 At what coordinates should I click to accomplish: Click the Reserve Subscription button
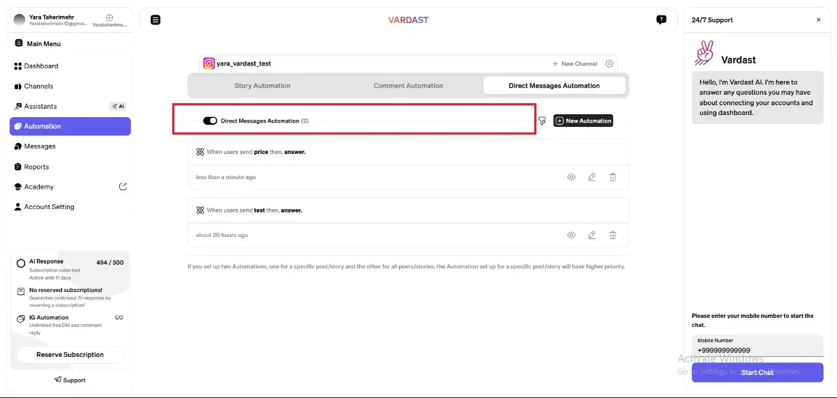pyautogui.click(x=70, y=355)
